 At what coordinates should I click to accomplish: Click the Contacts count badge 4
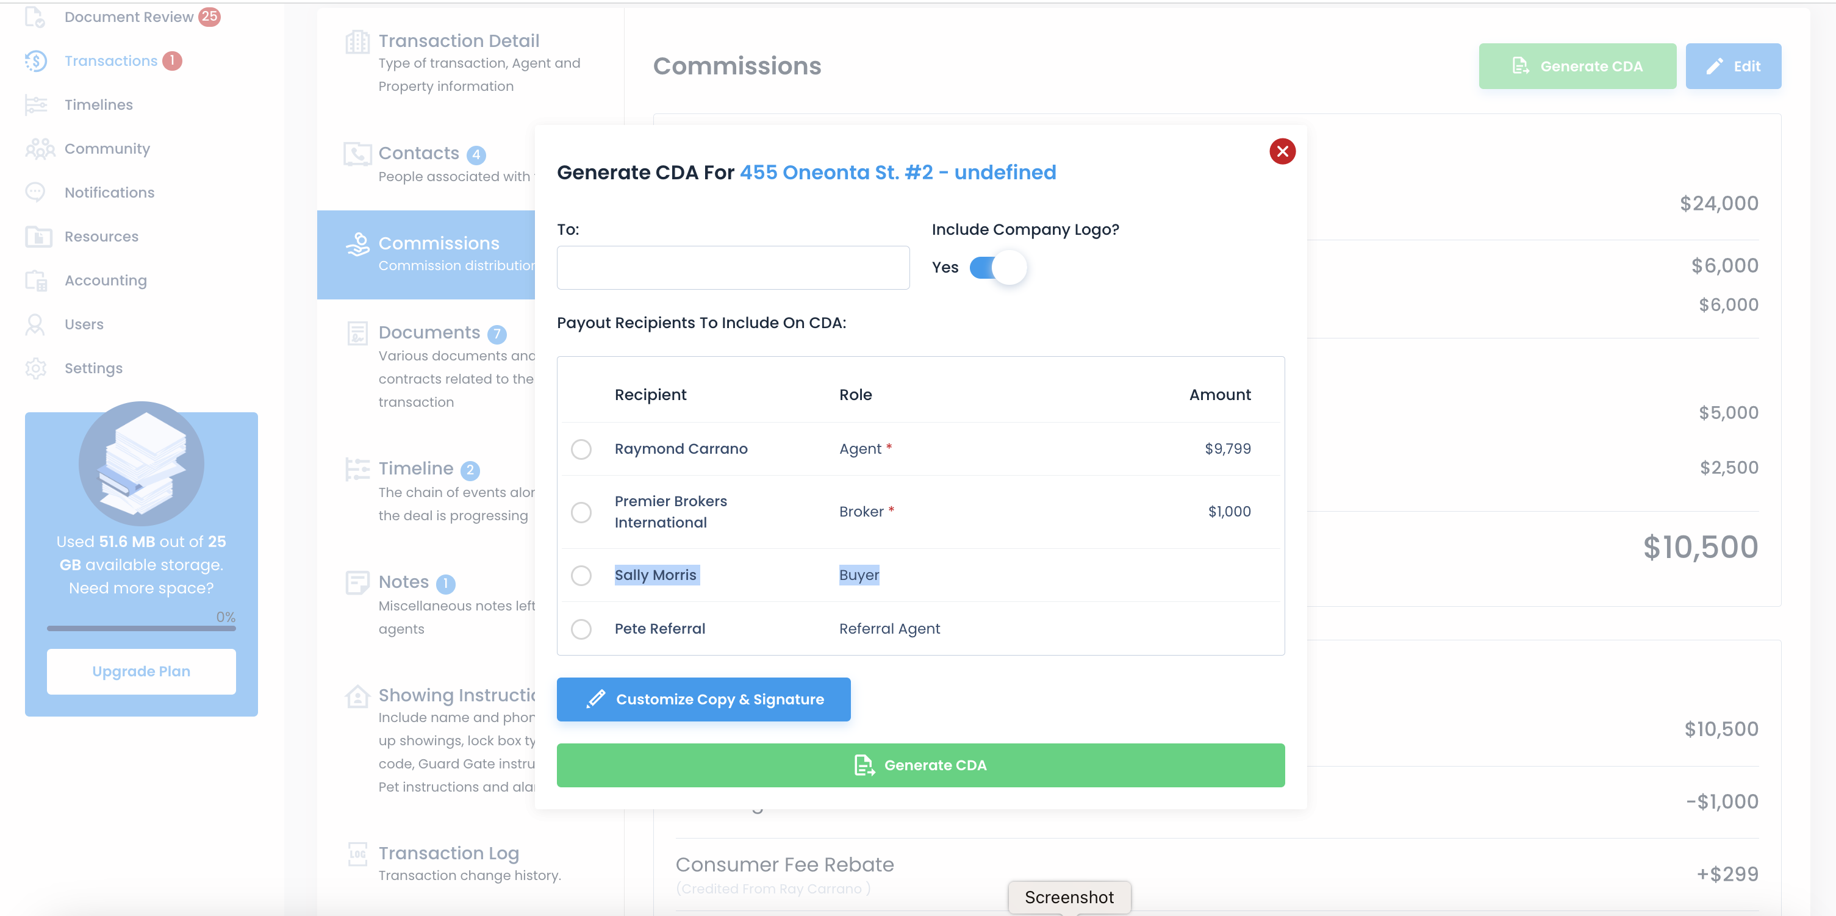tap(476, 155)
